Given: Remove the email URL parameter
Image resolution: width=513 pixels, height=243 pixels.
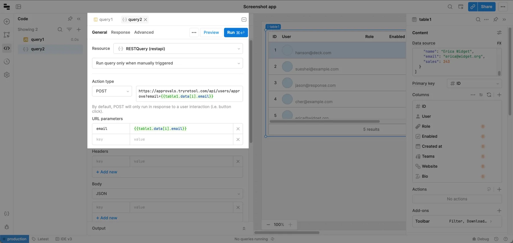Looking at the screenshot, I should [238, 129].
